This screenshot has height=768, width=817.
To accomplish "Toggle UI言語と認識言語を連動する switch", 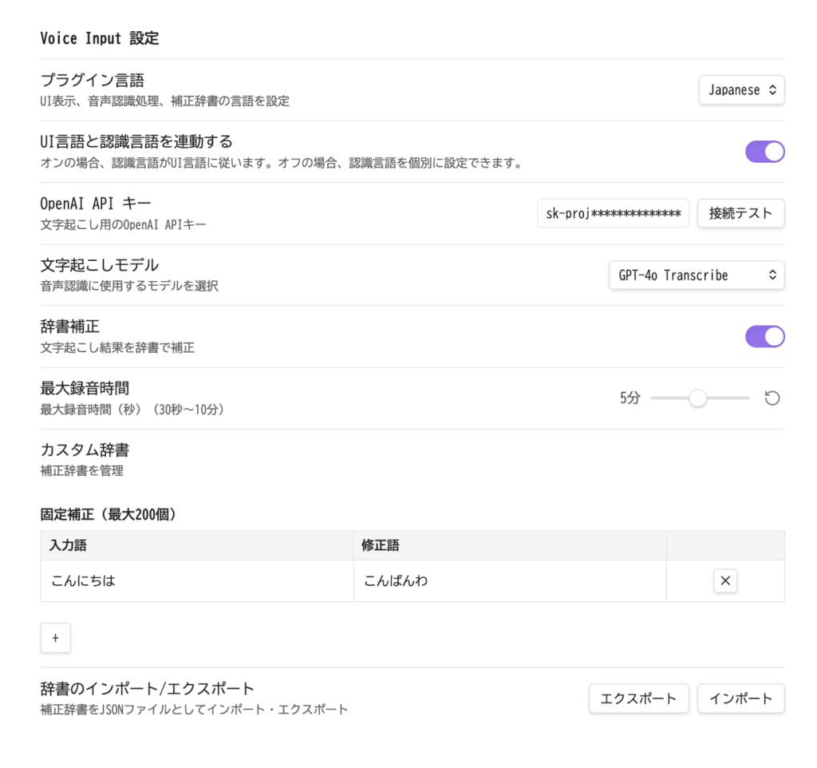I will click(x=764, y=152).
